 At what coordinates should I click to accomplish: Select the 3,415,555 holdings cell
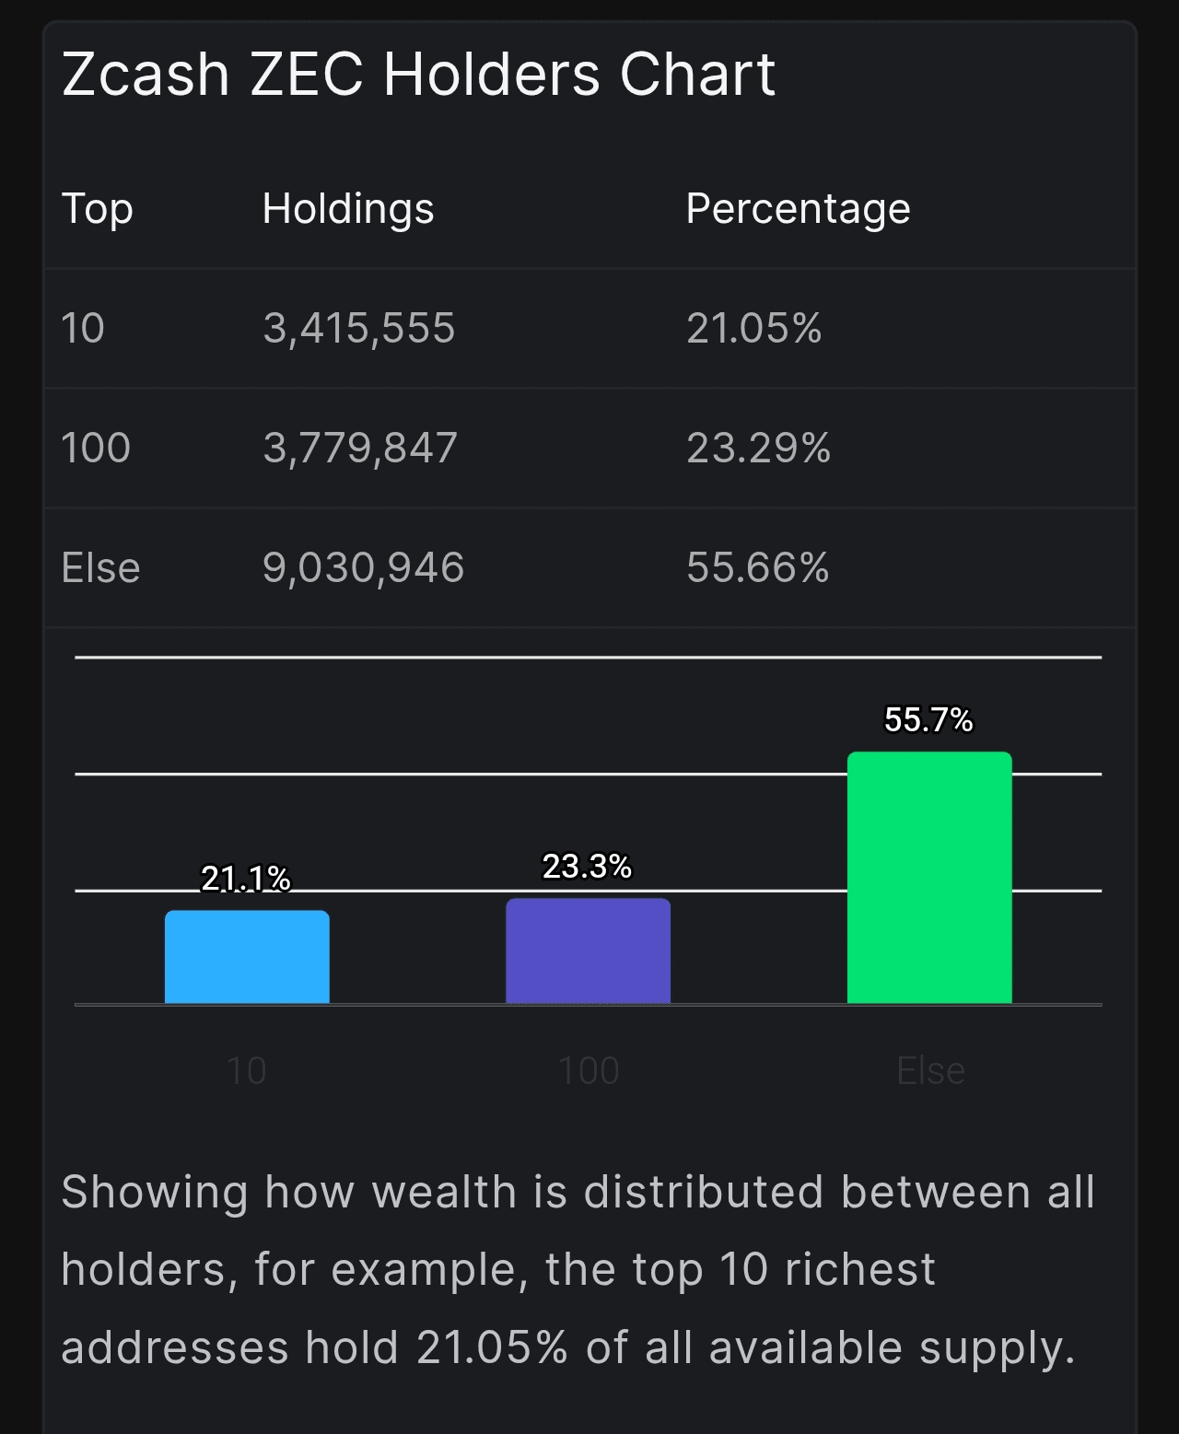click(x=358, y=328)
